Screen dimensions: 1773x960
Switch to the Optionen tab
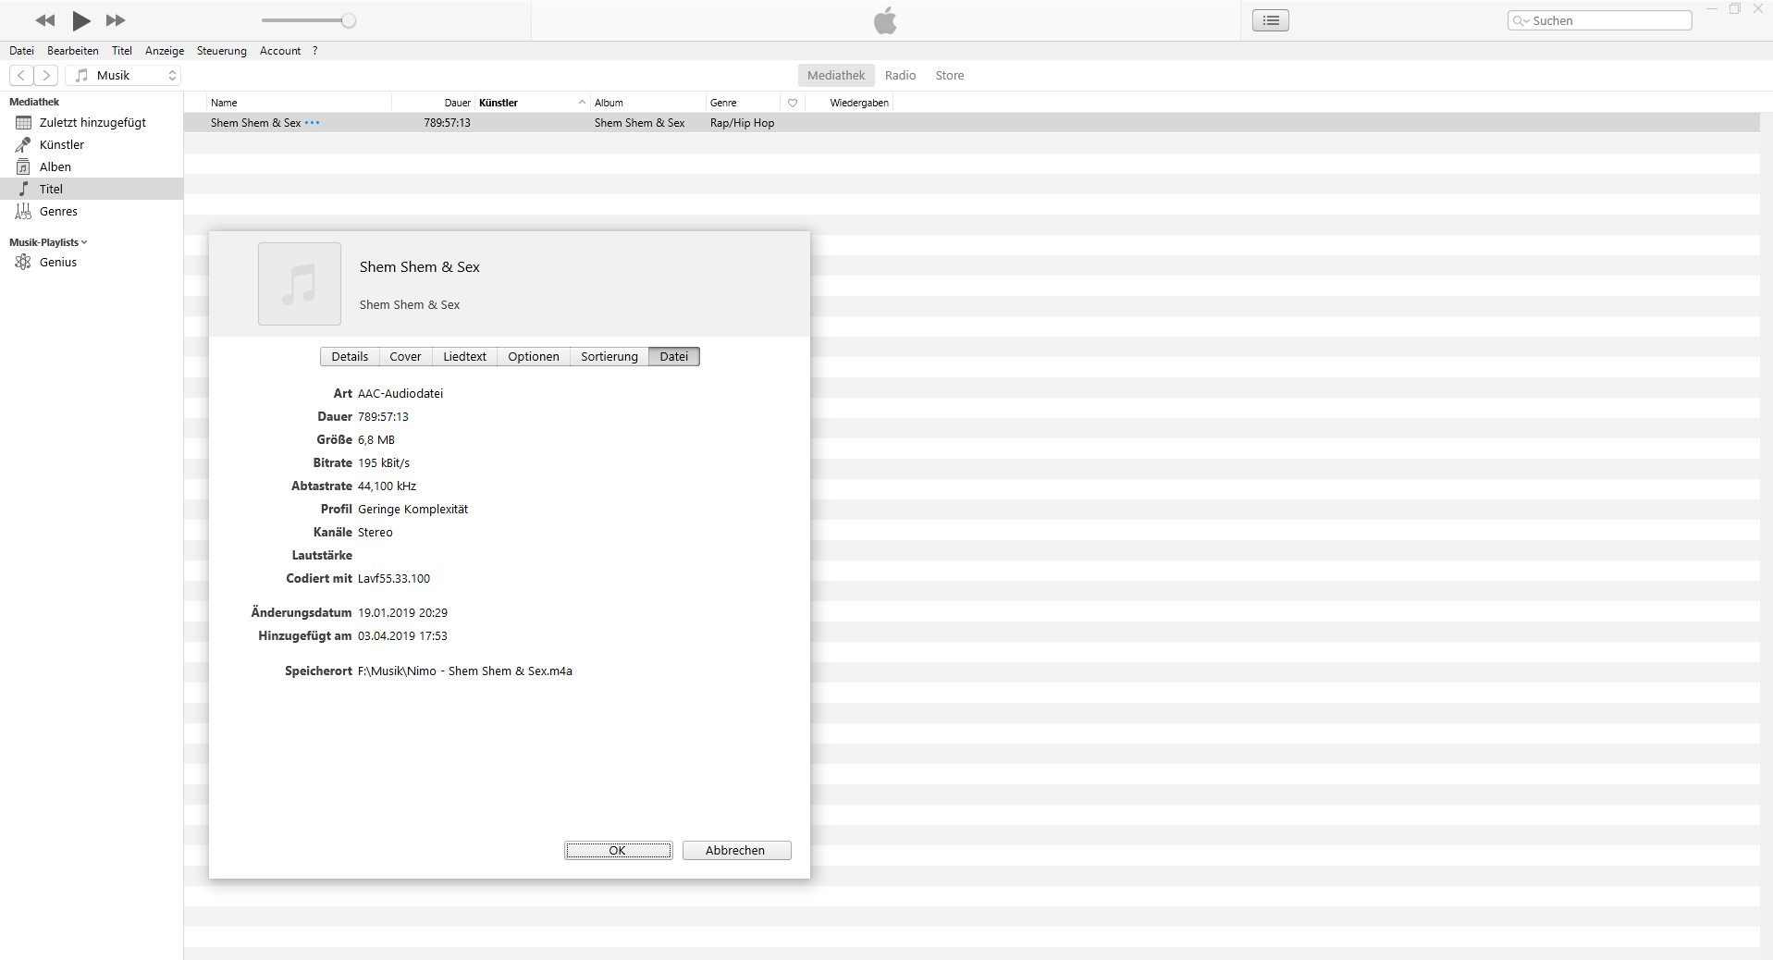coord(534,357)
